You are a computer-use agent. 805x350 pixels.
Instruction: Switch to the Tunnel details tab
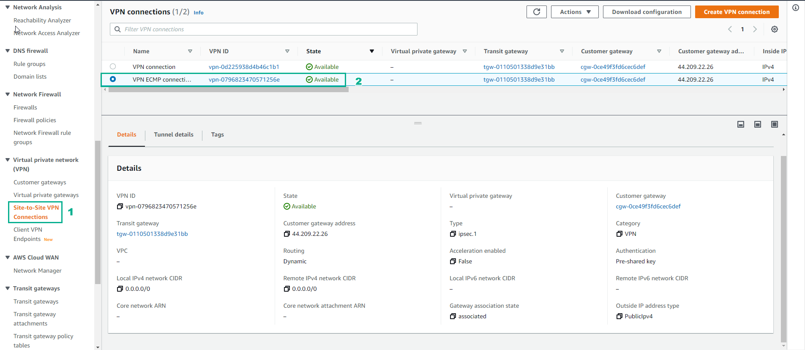coord(174,134)
